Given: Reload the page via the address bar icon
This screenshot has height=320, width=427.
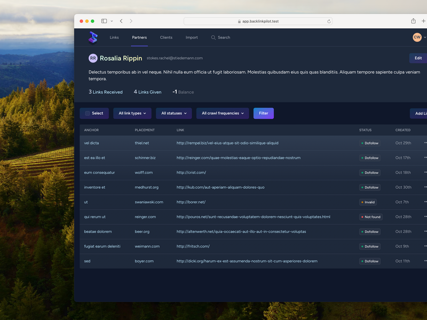Looking at the screenshot, I should click(329, 22).
